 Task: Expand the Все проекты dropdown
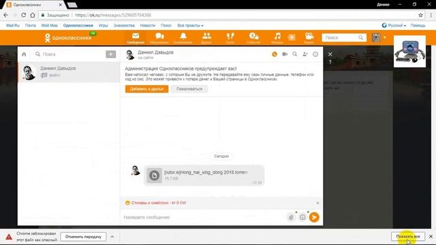(x=191, y=26)
